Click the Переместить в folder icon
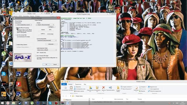This screenshot has height=105, width=187. (90, 88)
